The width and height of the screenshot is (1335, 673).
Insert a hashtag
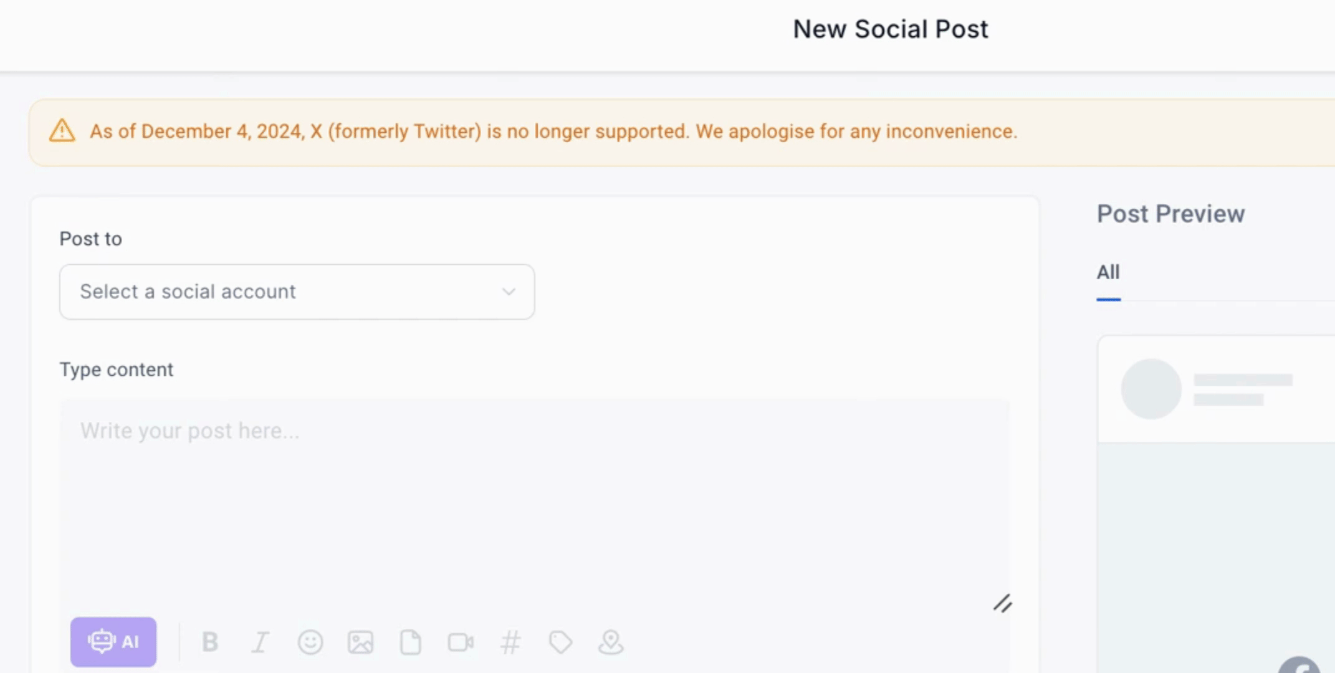(510, 642)
